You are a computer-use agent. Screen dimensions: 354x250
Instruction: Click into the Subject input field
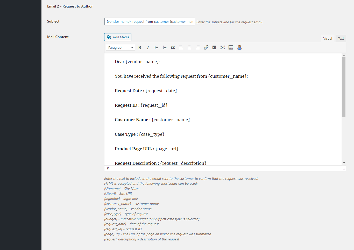150,22
